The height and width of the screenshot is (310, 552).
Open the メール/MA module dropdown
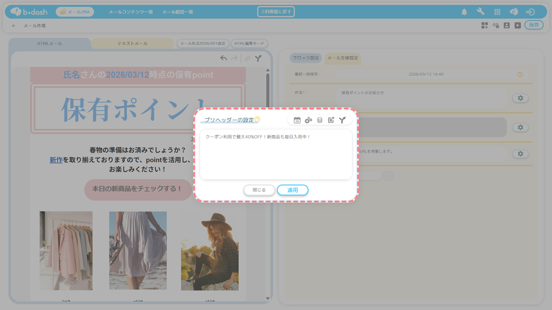tap(75, 12)
